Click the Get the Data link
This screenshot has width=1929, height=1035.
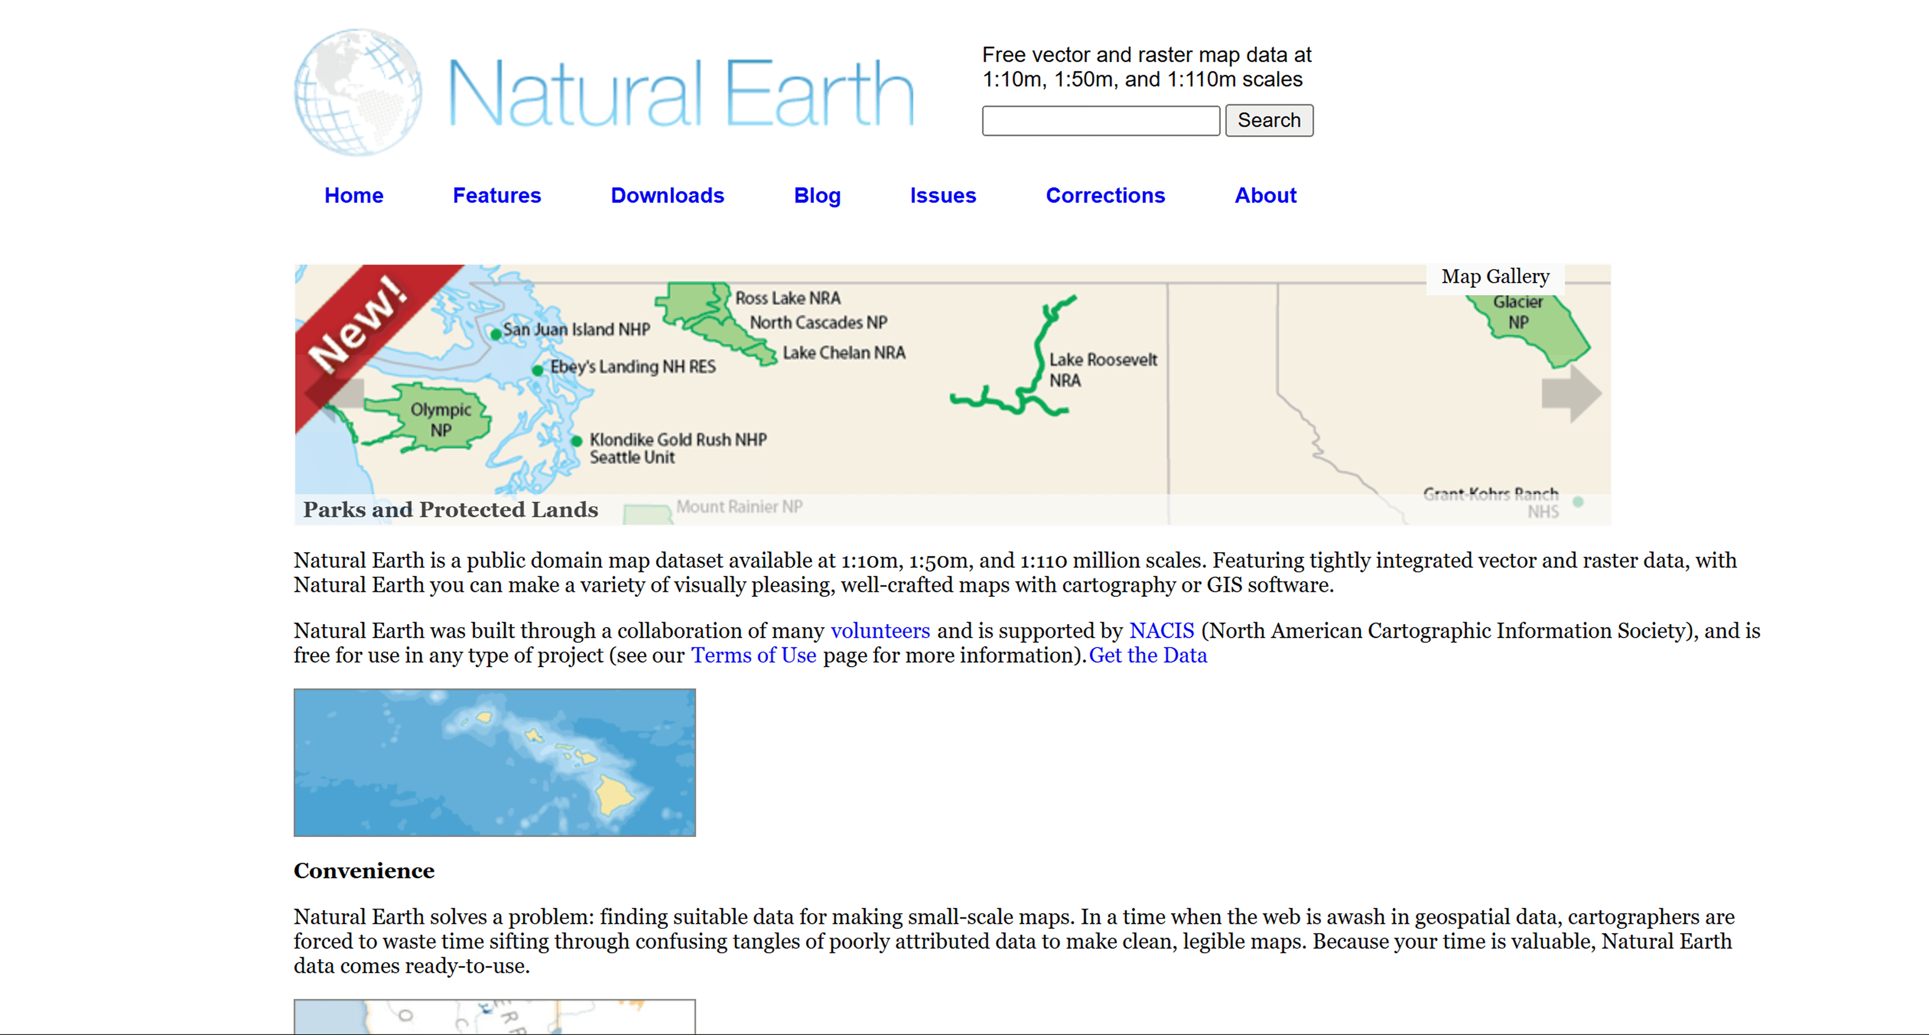(x=1147, y=655)
